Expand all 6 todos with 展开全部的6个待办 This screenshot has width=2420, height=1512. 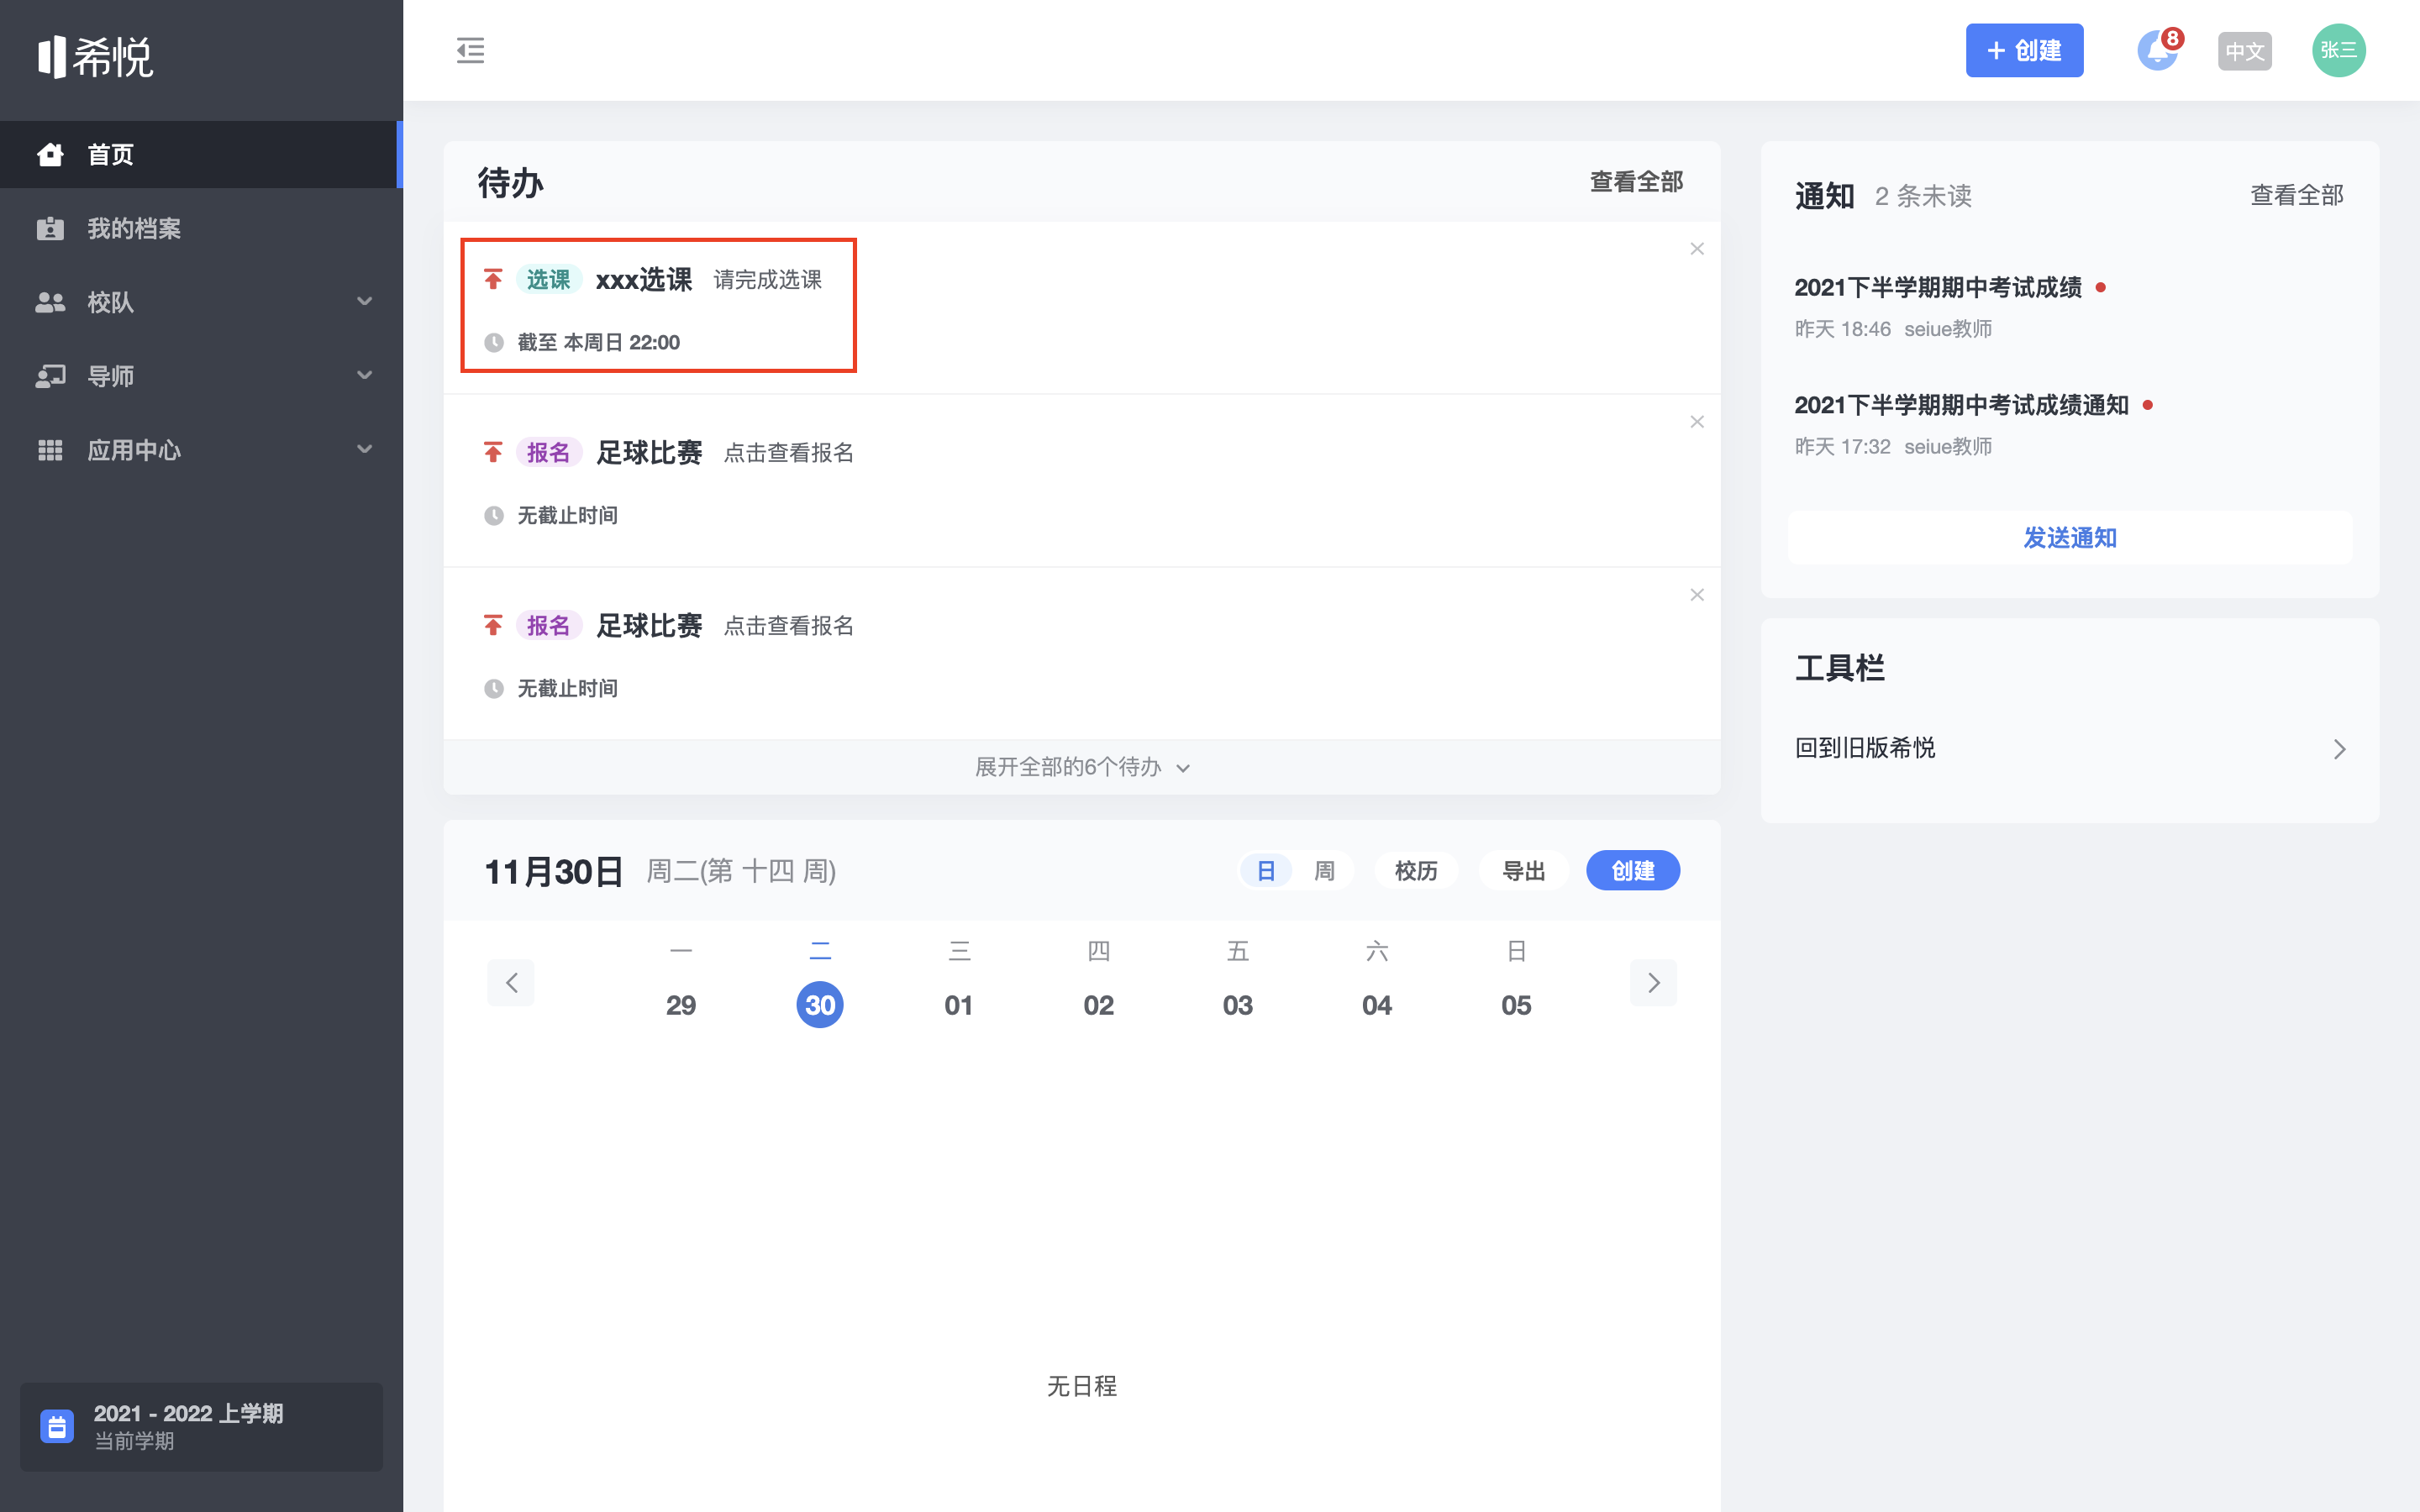point(1081,767)
